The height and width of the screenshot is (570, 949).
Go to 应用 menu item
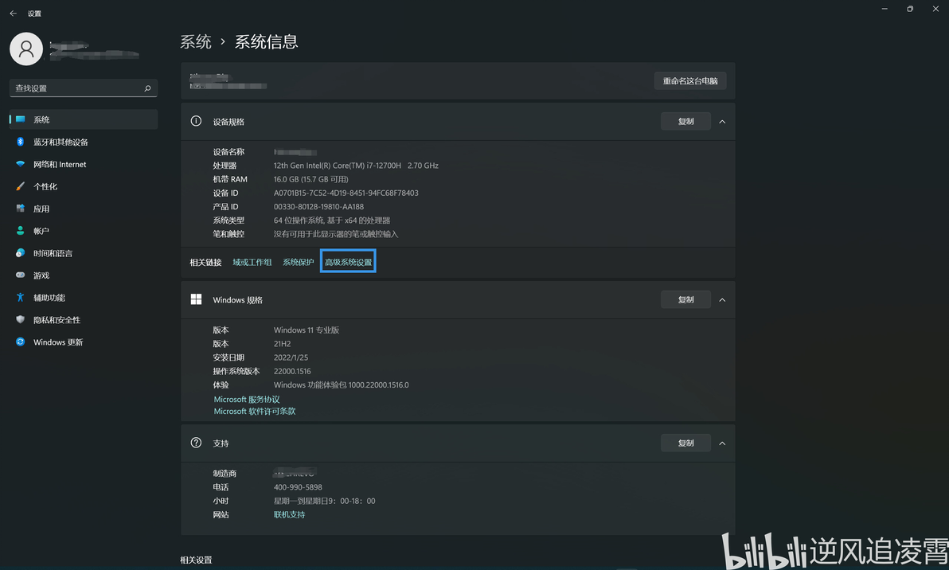pyautogui.click(x=84, y=209)
